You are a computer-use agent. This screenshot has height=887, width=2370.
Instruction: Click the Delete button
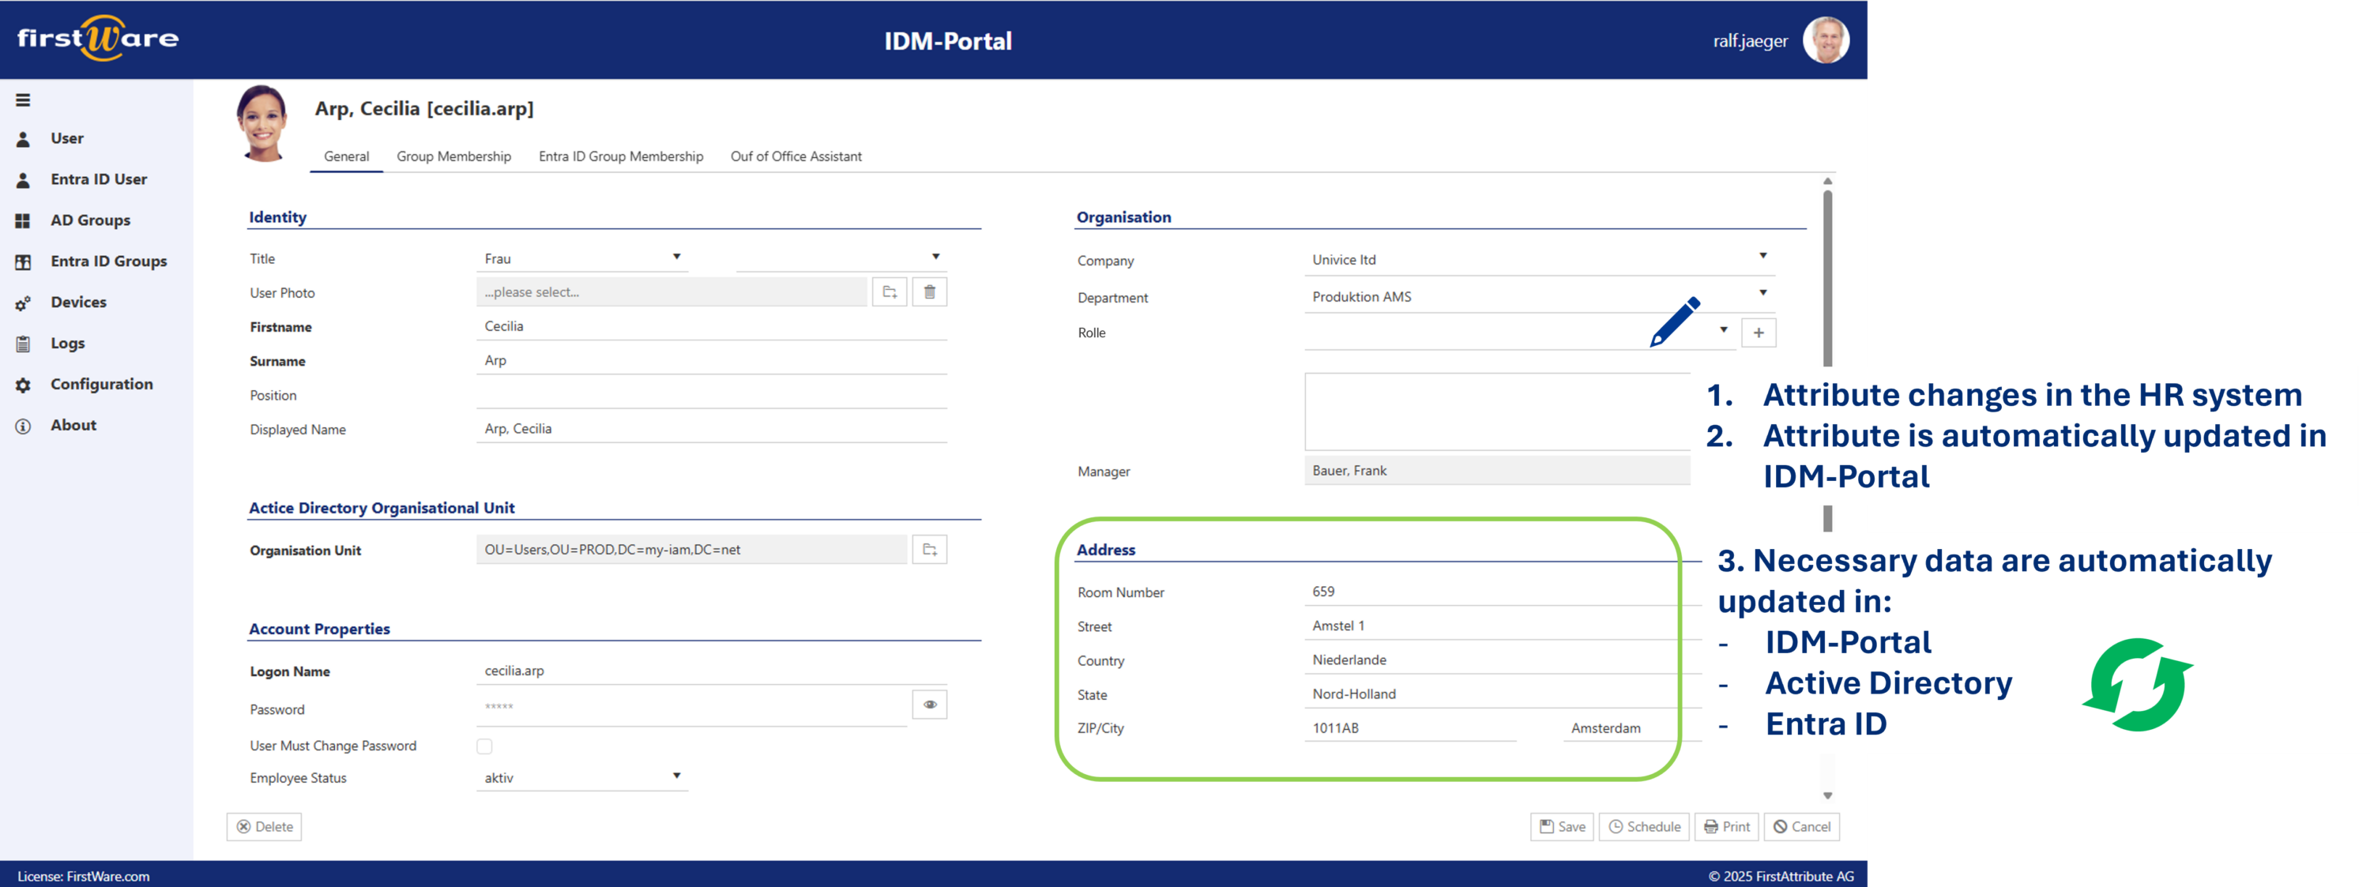[x=264, y=826]
